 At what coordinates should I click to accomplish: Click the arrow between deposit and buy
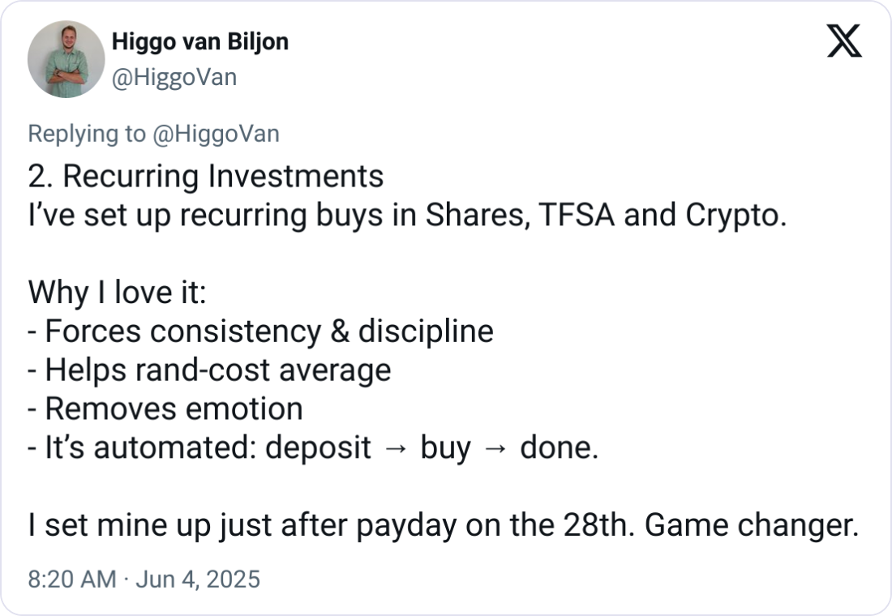tap(396, 448)
